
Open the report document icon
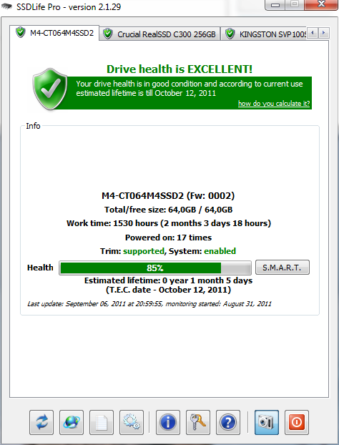pyautogui.click(x=102, y=422)
